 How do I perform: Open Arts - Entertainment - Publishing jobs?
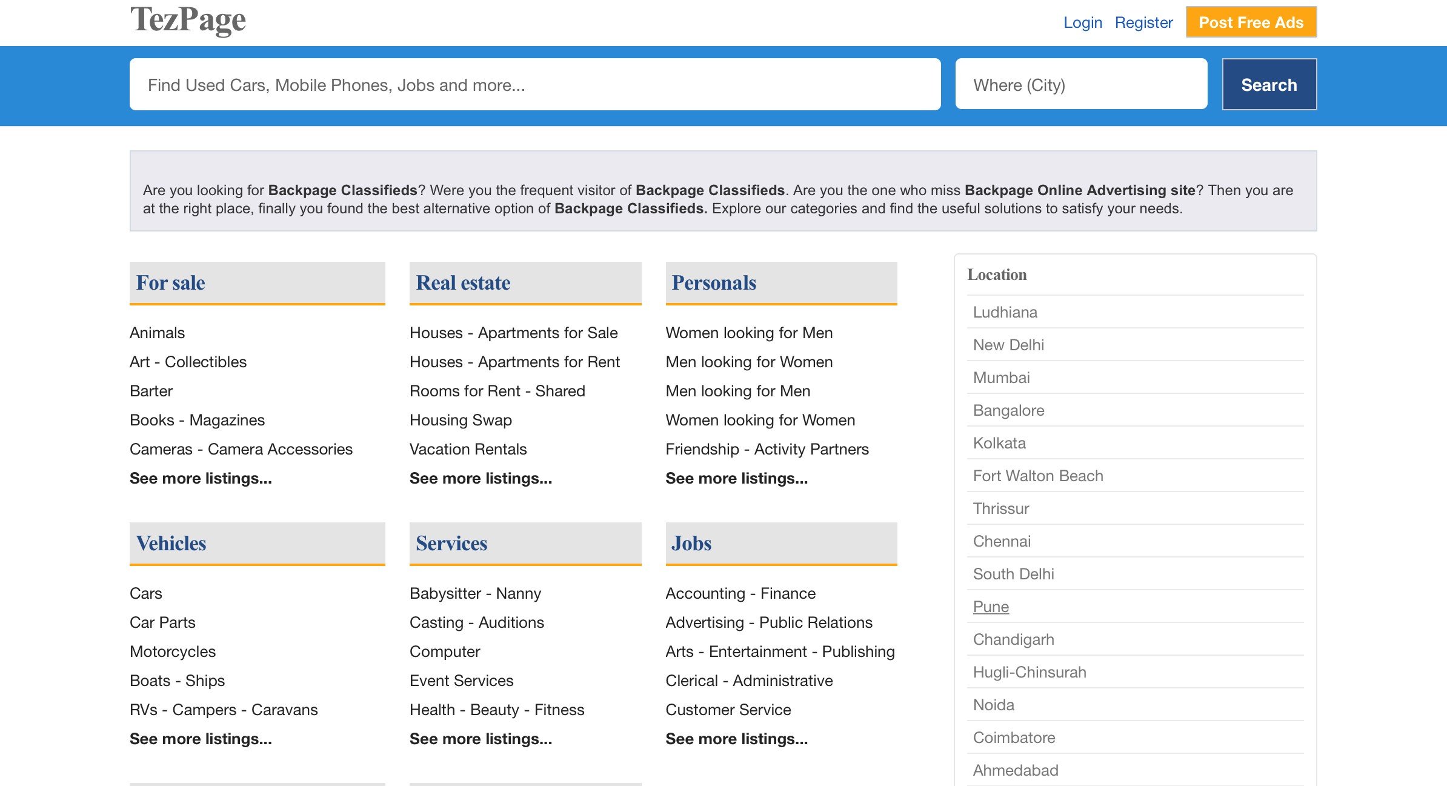click(x=780, y=651)
